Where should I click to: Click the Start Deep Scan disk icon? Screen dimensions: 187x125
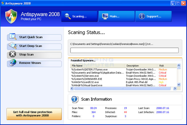13,45
